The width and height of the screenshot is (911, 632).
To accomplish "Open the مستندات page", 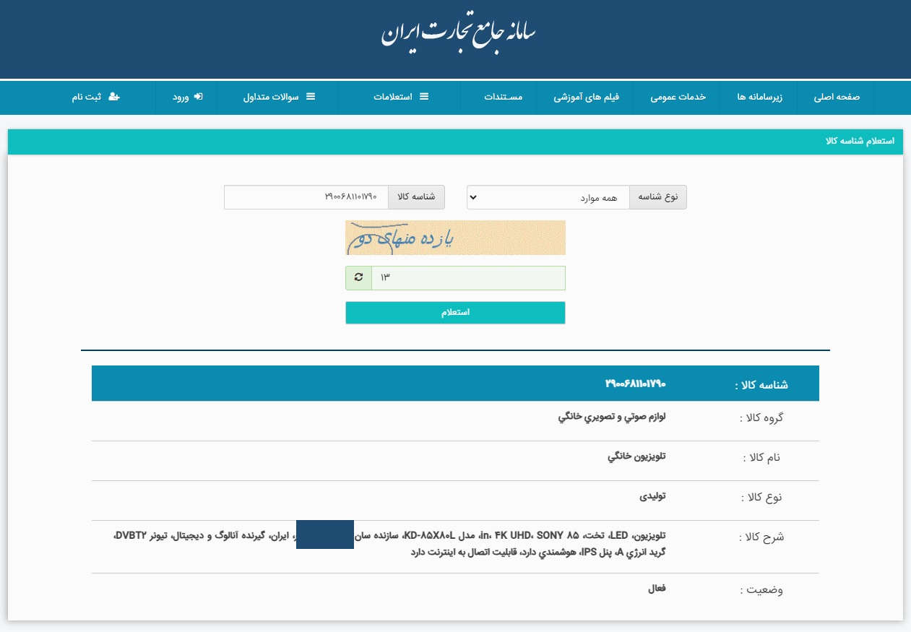I will [x=504, y=96].
